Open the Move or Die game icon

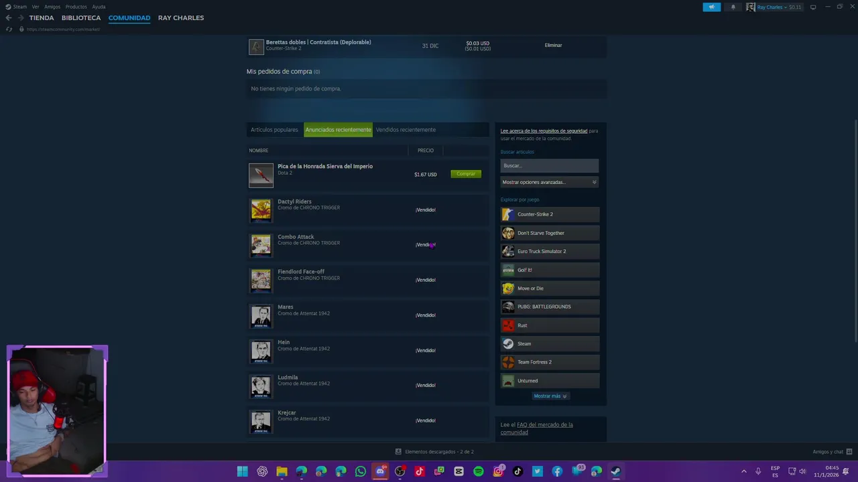[508, 289]
